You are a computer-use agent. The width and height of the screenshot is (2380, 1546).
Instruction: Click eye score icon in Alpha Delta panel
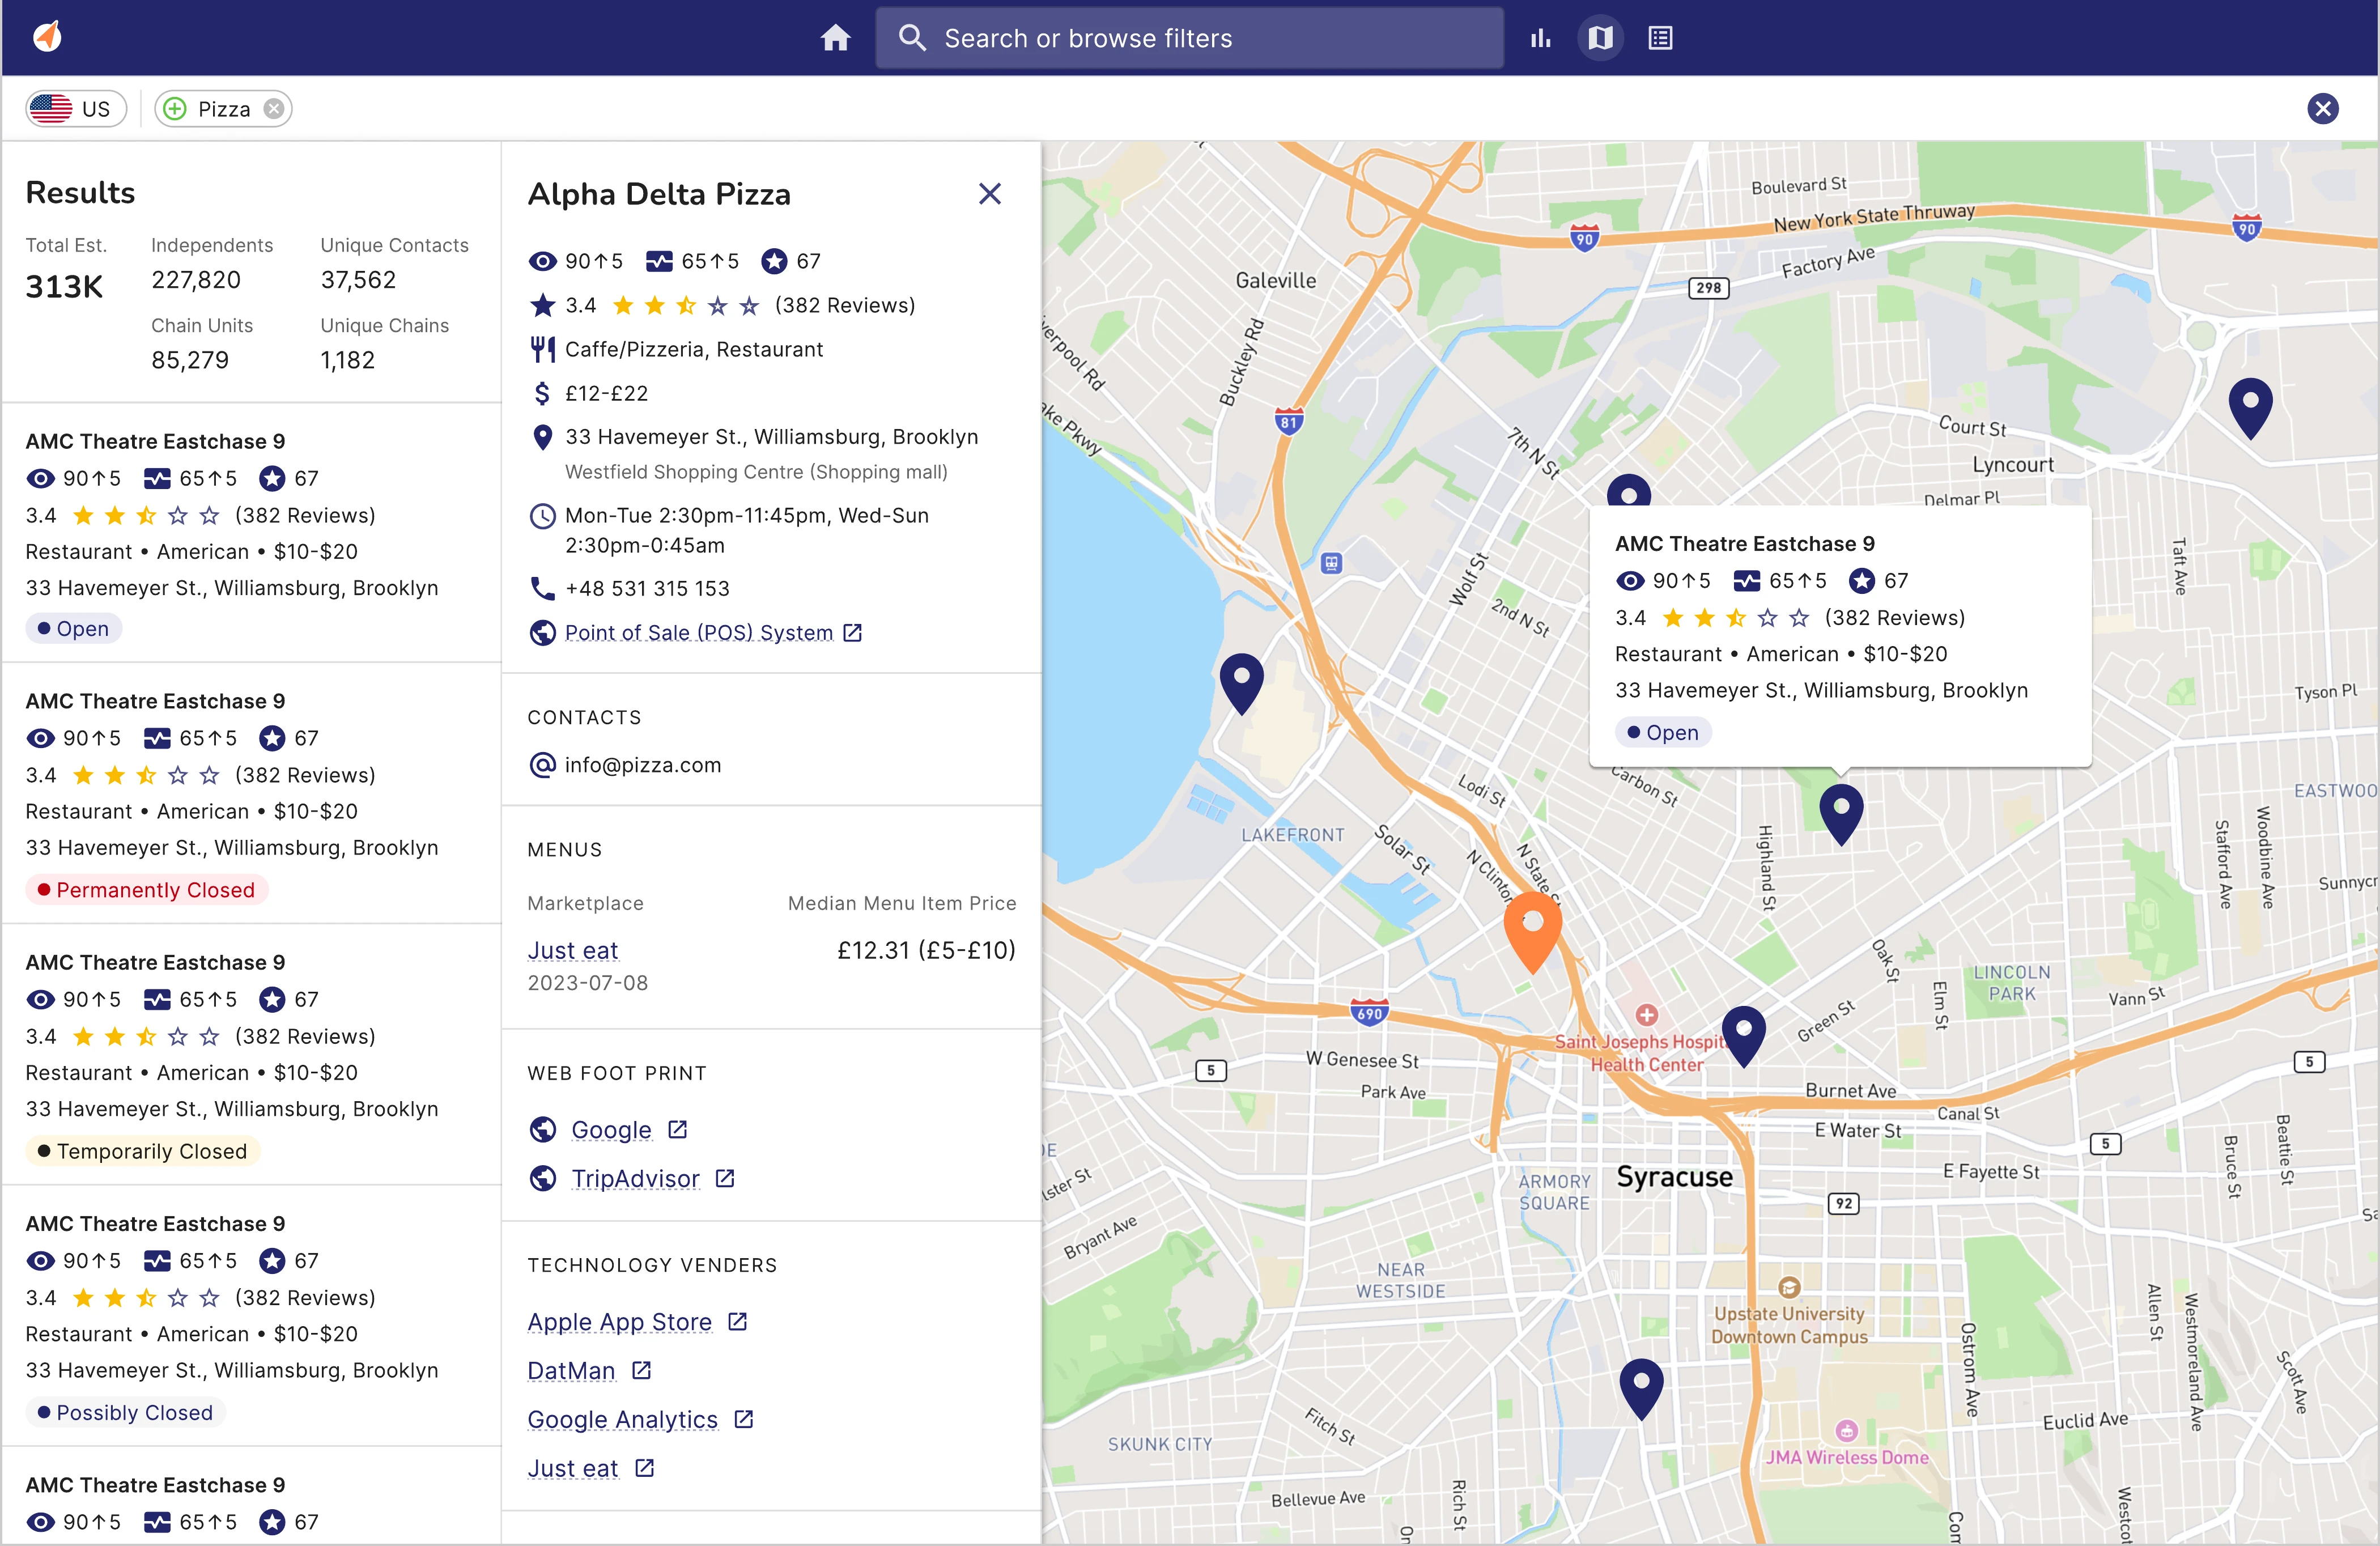[x=542, y=262]
